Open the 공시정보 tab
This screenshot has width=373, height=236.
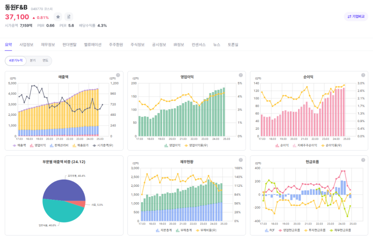tap(159, 45)
